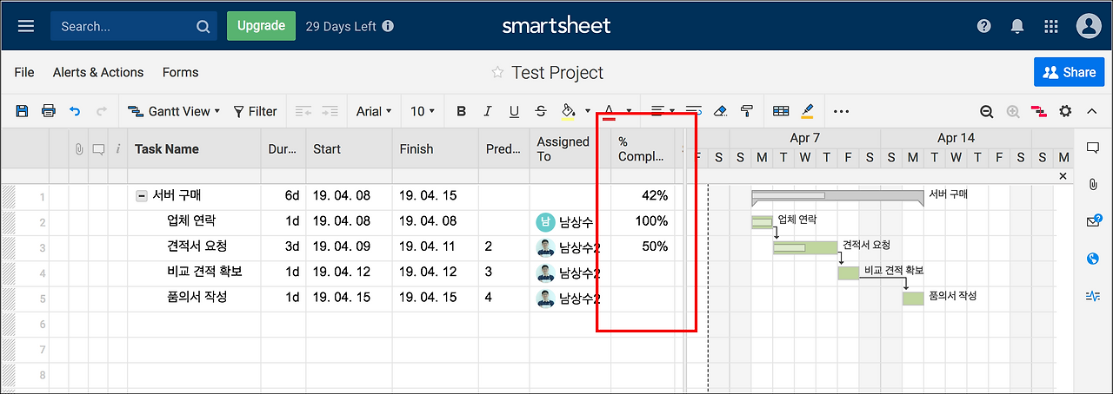Open the Forms menu
Image resolution: width=1113 pixels, height=394 pixels.
180,73
